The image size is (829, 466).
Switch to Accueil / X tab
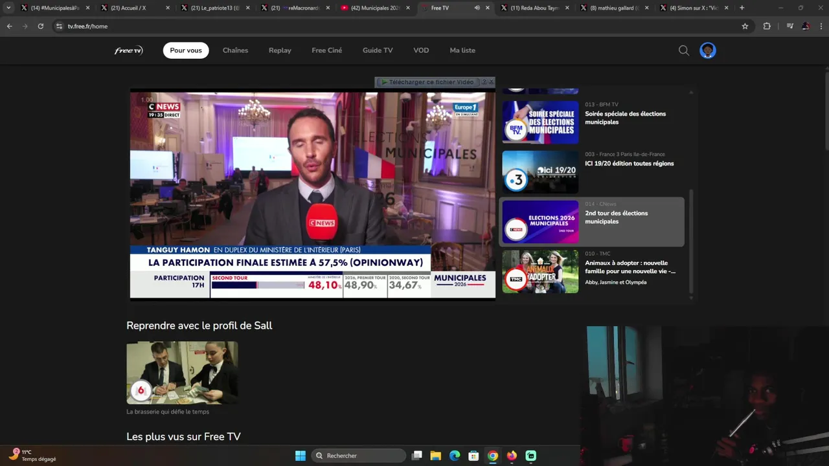pos(135,8)
